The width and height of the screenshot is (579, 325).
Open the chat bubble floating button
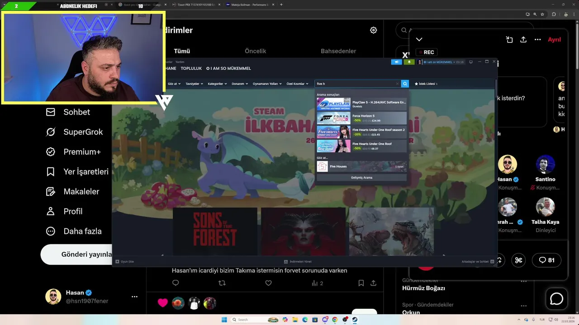556,299
